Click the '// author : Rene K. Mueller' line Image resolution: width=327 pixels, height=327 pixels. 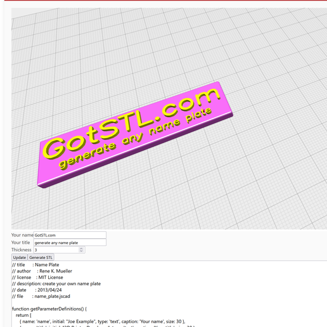(x=42, y=271)
